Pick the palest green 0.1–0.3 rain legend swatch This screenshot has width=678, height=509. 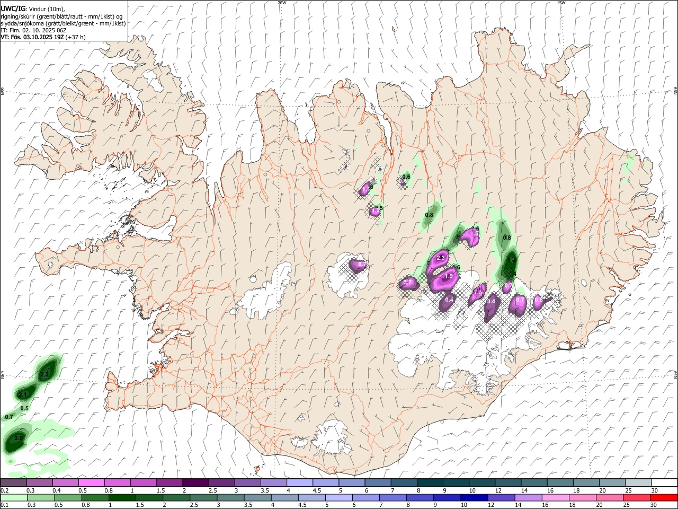[13, 497]
